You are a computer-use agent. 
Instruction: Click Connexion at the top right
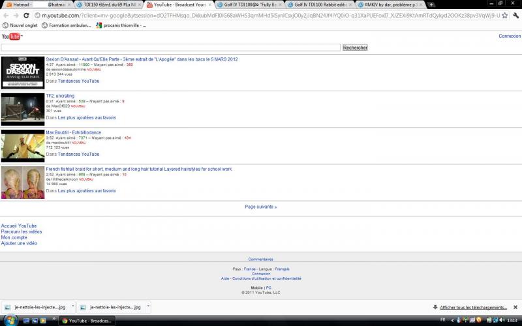[510, 36]
